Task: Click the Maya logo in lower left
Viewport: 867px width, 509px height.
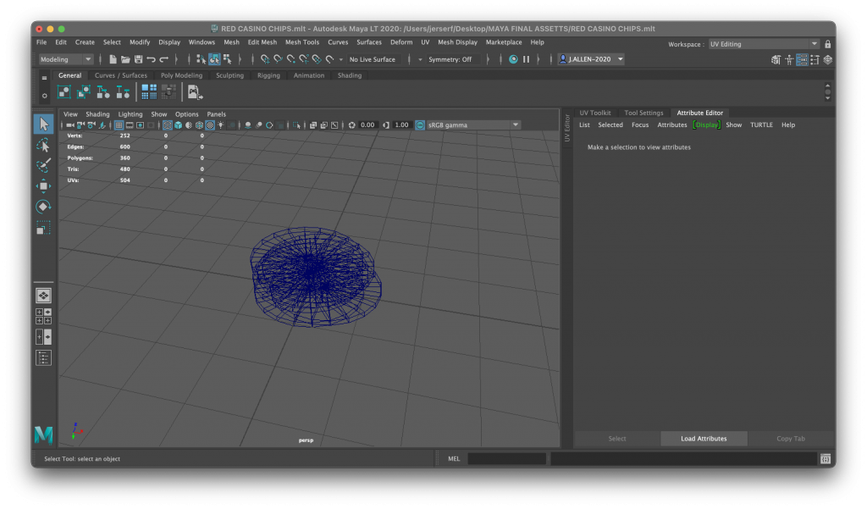Action: [44, 434]
